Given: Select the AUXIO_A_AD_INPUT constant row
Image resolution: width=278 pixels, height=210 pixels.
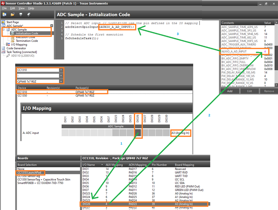Looking at the screenshot, I should pyautogui.click(x=248, y=52).
